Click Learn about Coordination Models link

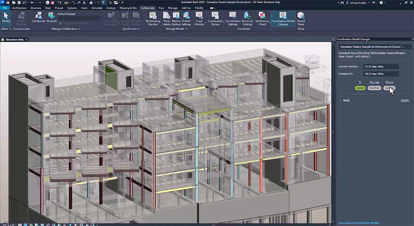pyautogui.click(x=359, y=223)
